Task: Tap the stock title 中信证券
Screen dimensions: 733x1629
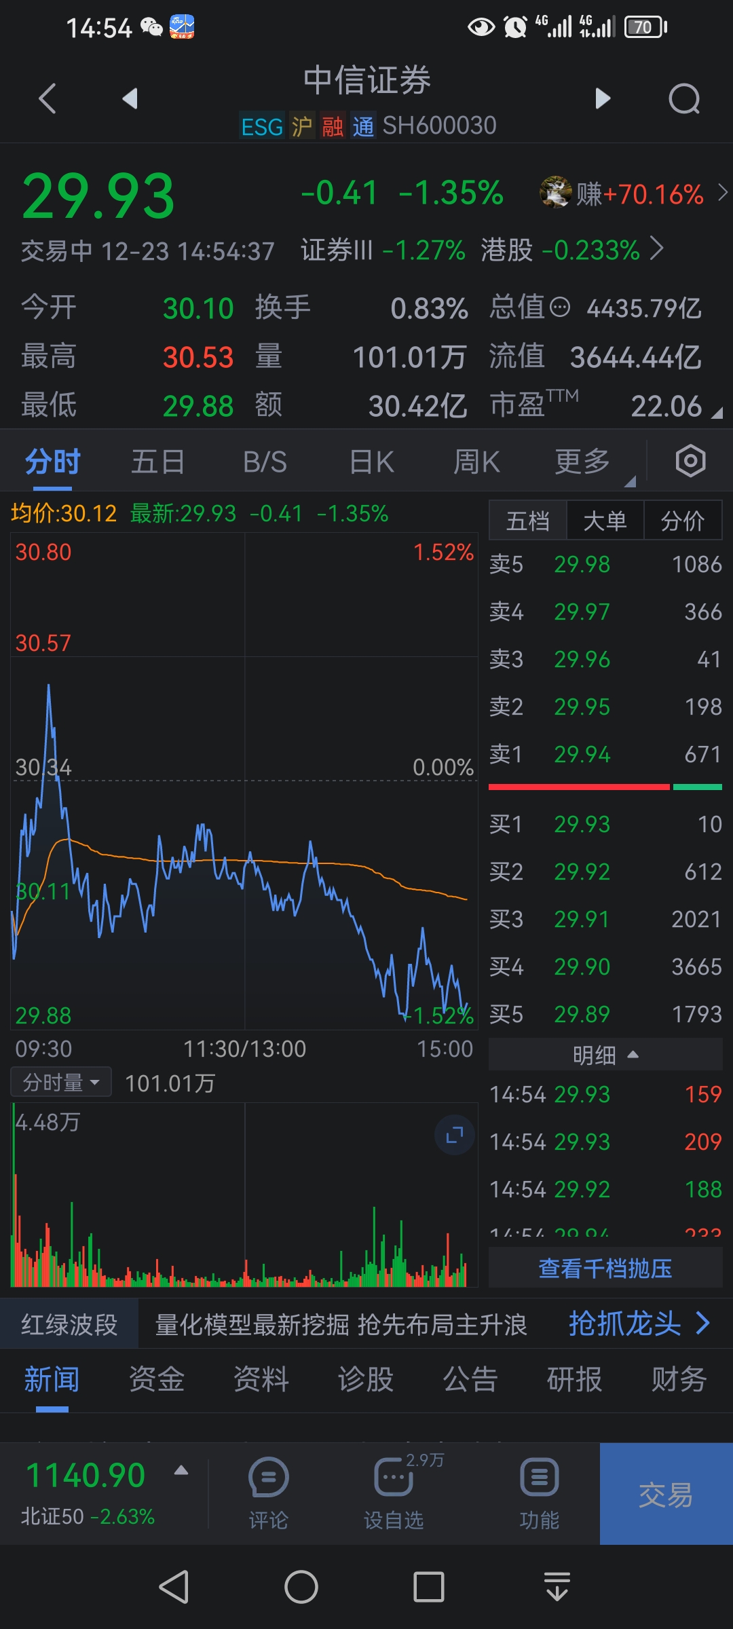Action: (x=367, y=80)
